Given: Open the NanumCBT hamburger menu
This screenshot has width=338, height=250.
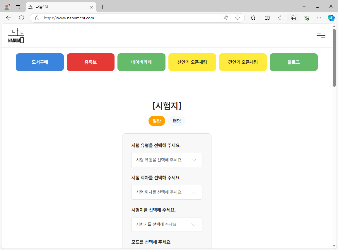Looking at the screenshot, I should tap(321, 35).
